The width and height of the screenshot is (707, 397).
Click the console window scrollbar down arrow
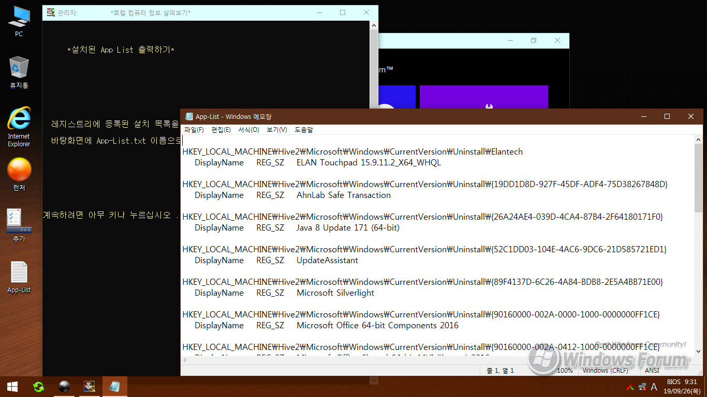[374, 380]
